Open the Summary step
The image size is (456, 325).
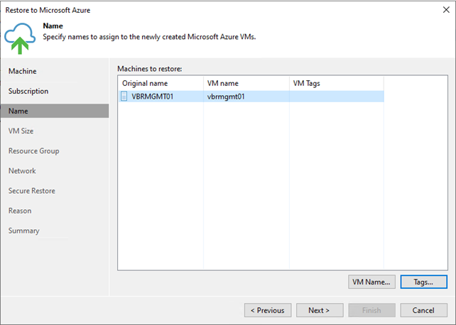pyautogui.click(x=24, y=231)
